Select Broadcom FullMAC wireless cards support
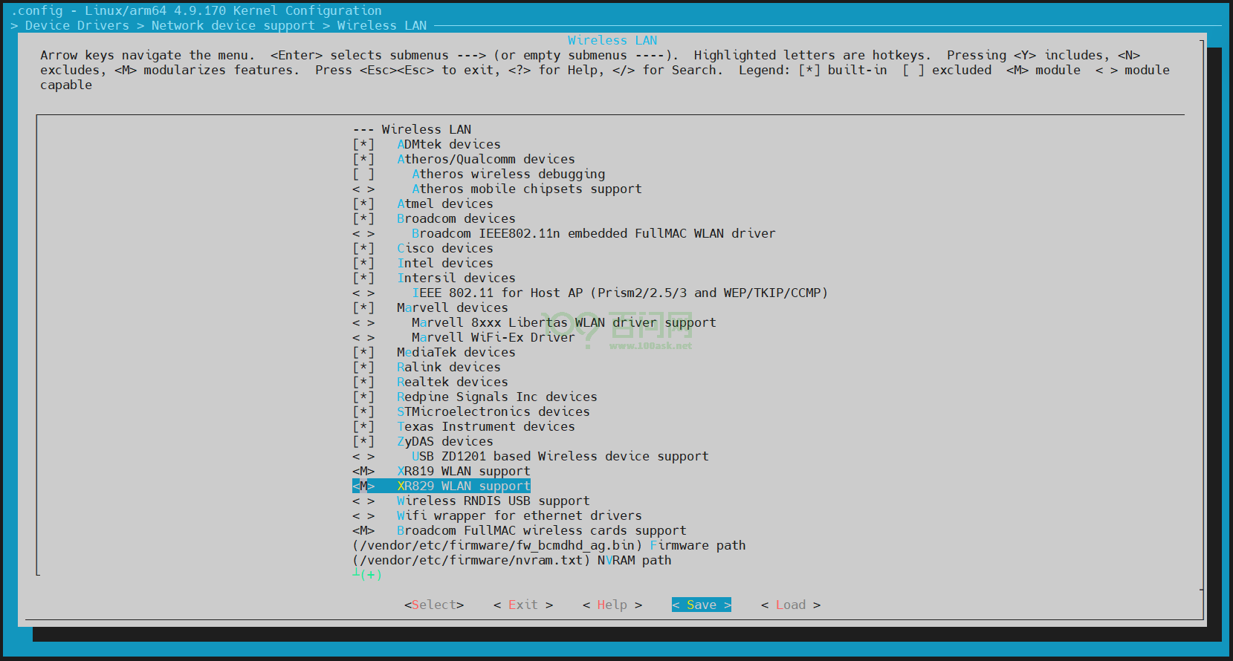The width and height of the screenshot is (1233, 661). (541, 530)
